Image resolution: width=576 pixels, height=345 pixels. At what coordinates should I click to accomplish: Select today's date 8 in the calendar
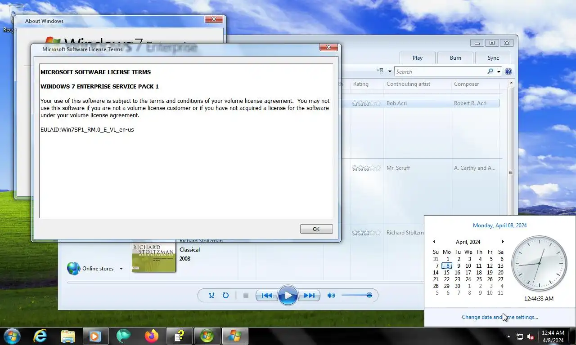point(447,266)
